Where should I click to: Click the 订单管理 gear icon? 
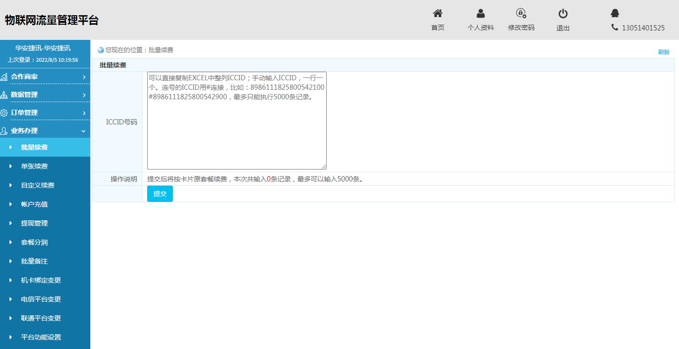pyautogui.click(x=4, y=113)
